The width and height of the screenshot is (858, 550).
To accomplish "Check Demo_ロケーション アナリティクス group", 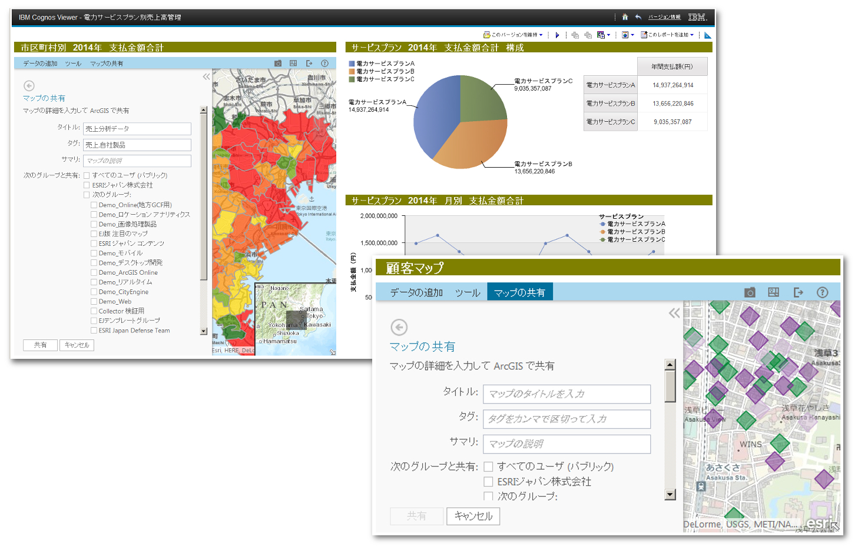I will 94,215.
